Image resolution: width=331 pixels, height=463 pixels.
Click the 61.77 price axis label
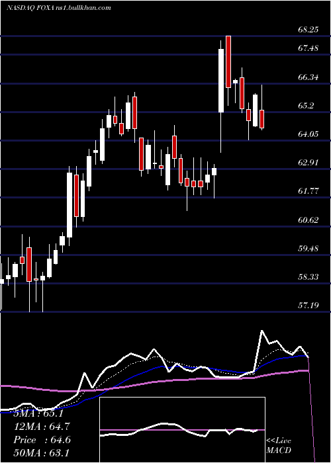tap(308, 191)
